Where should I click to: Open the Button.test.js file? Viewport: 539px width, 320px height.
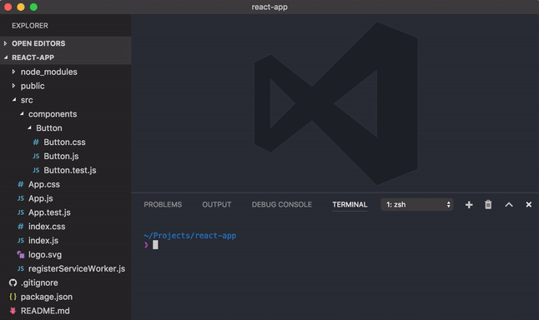click(70, 170)
